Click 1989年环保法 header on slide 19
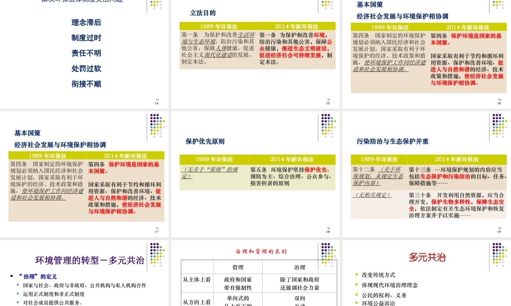The image size is (511, 306). [379, 159]
